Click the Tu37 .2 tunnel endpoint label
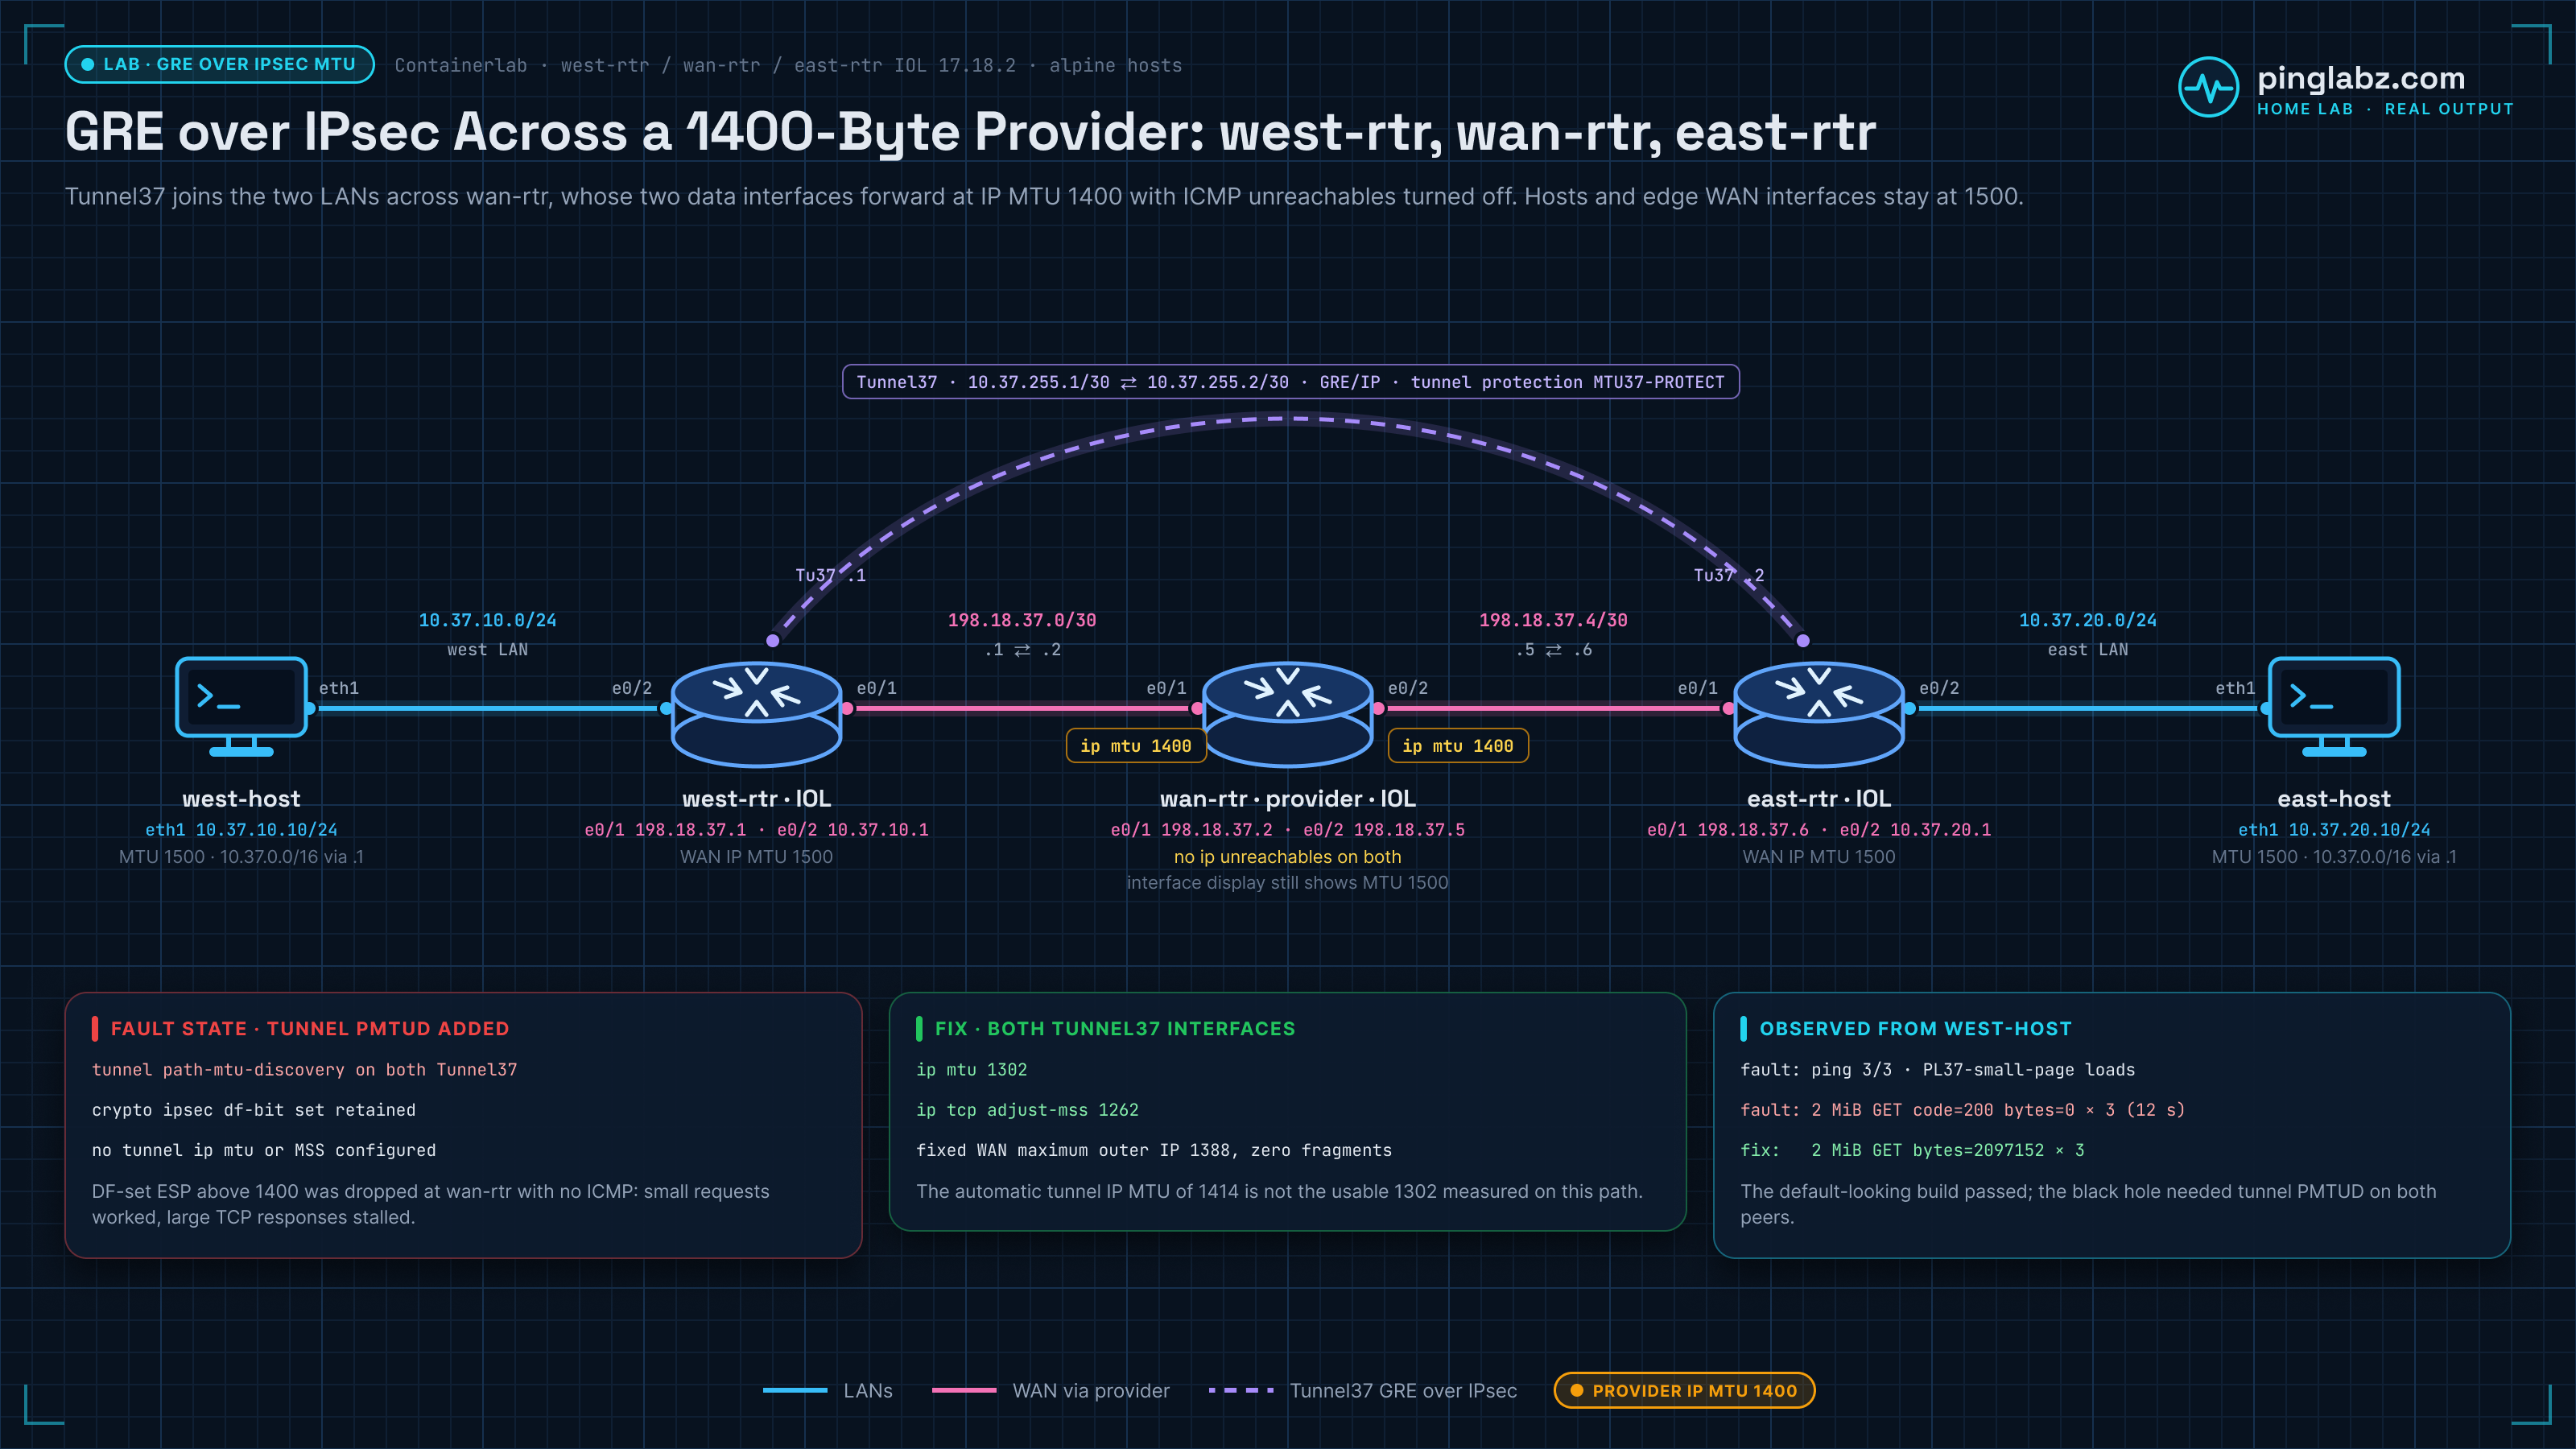Screen dimensions: 2576x1449 click(x=1729, y=575)
